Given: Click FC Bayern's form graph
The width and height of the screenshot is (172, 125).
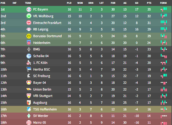Looking at the screenshot, I should click(164, 9).
